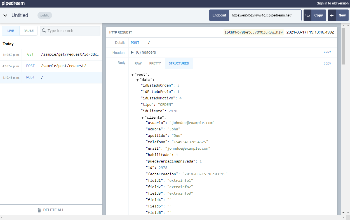Screen dimensions: 350x220
Task: Click the horizontal scrollbar left arrow
Action: point(2,217)
